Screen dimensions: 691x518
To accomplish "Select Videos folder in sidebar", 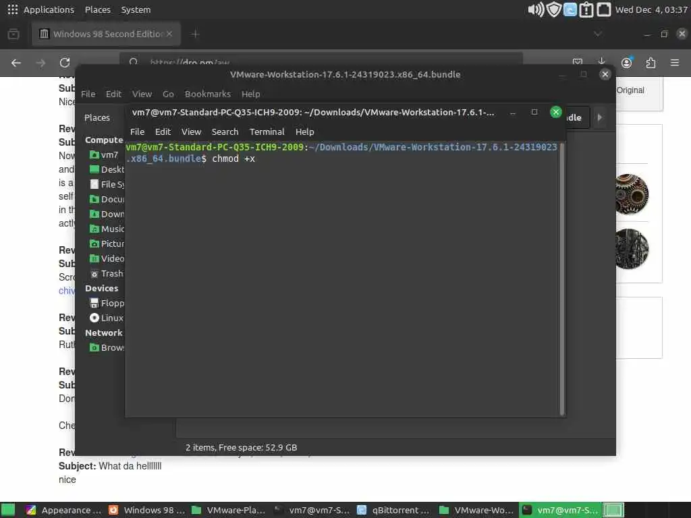I will tap(106, 258).
